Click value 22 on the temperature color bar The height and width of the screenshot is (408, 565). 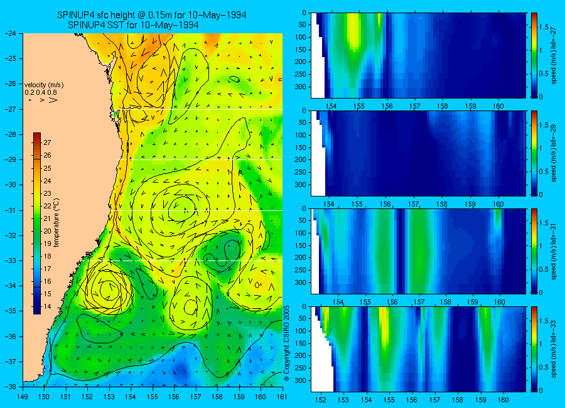[47, 206]
